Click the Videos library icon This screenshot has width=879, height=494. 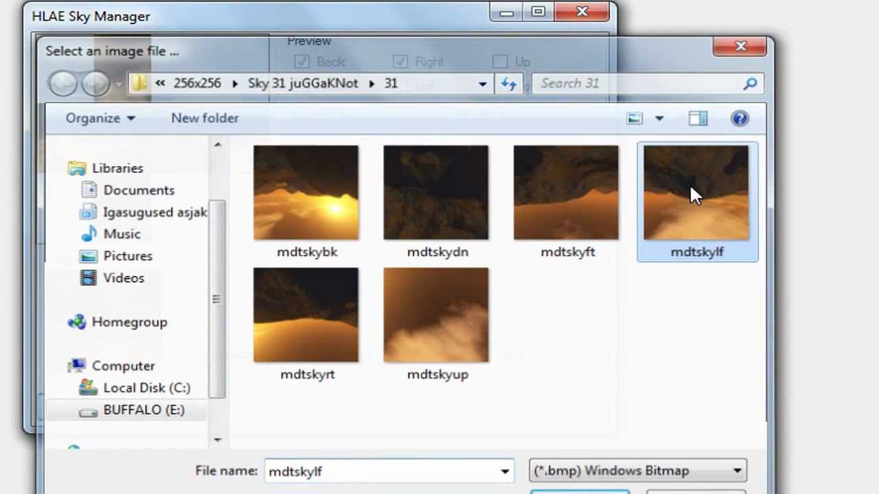point(89,278)
